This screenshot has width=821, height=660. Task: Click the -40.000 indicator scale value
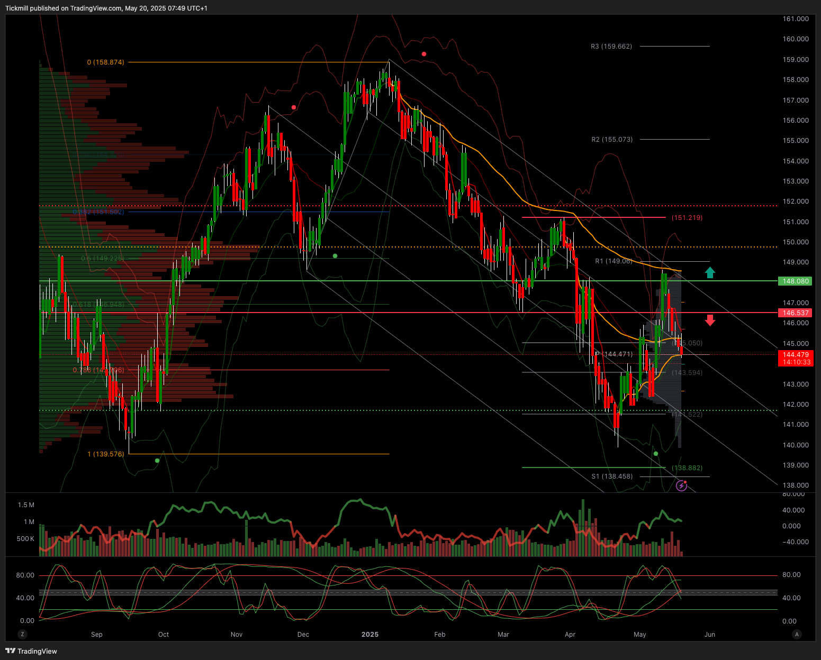[x=796, y=542]
